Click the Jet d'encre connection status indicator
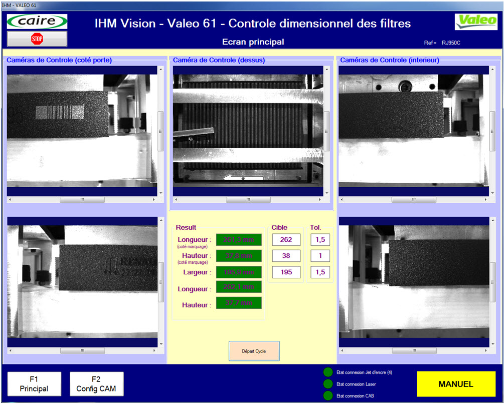Screen dimensions: 504x404 coord(328,372)
